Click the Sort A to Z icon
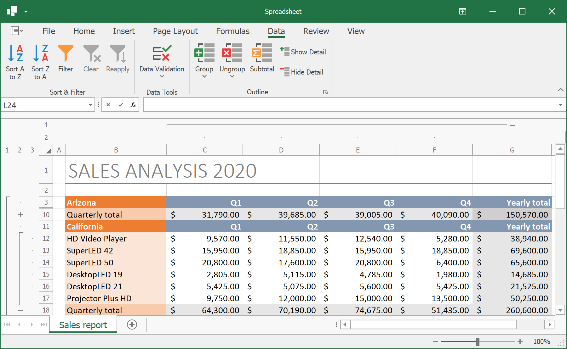Image resolution: width=567 pixels, height=349 pixels. click(x=15, y=53)
